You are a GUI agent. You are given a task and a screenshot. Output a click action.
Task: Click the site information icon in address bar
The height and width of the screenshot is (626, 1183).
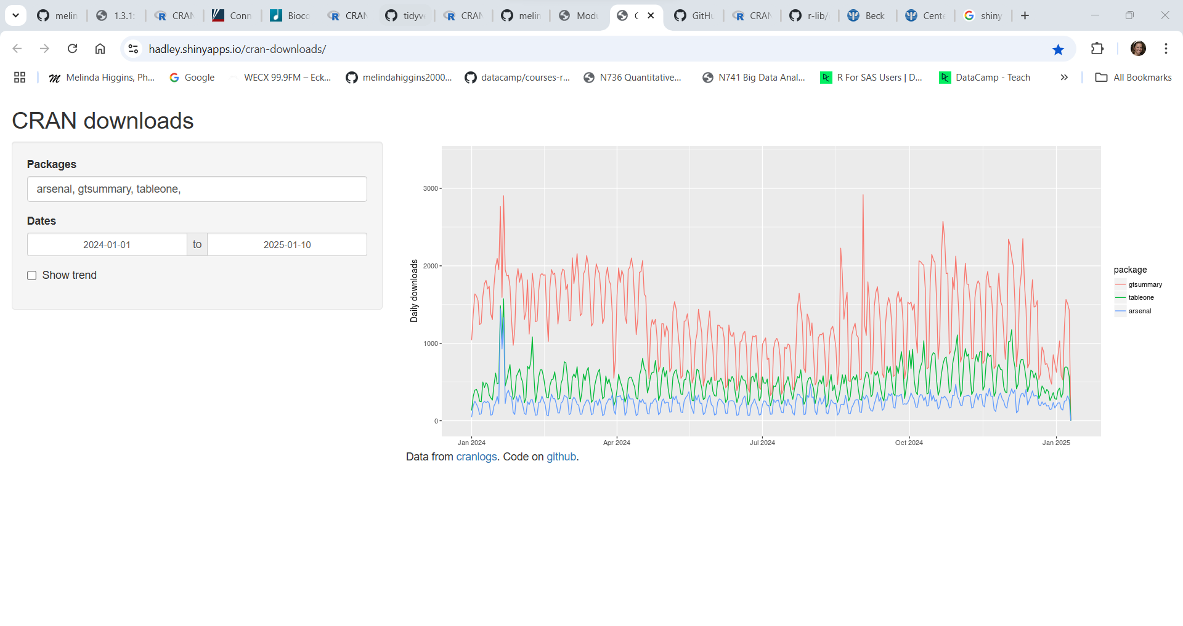coord(133,49)
